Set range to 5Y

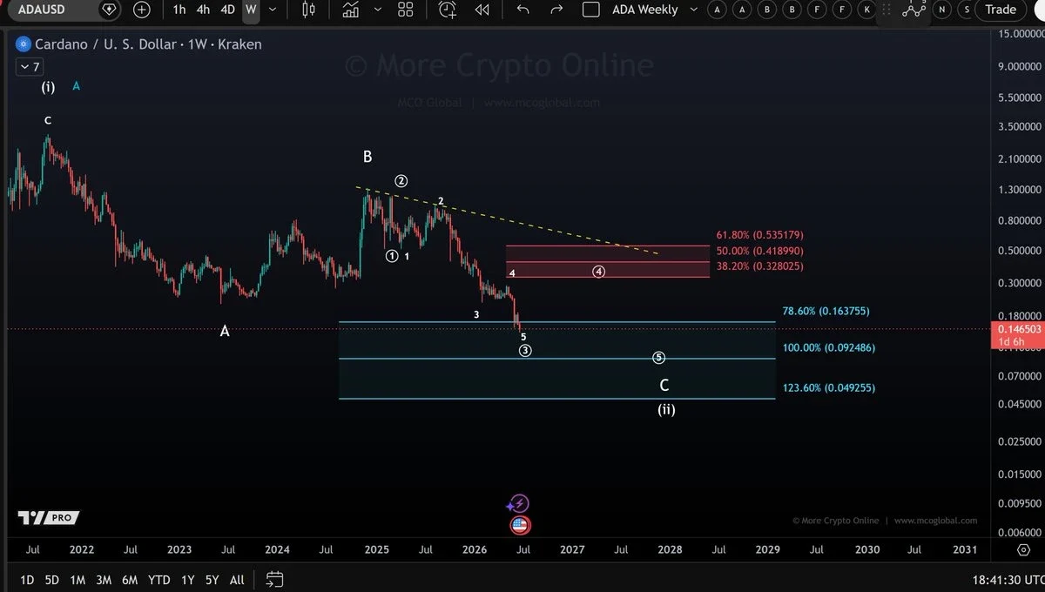(212, 580)
